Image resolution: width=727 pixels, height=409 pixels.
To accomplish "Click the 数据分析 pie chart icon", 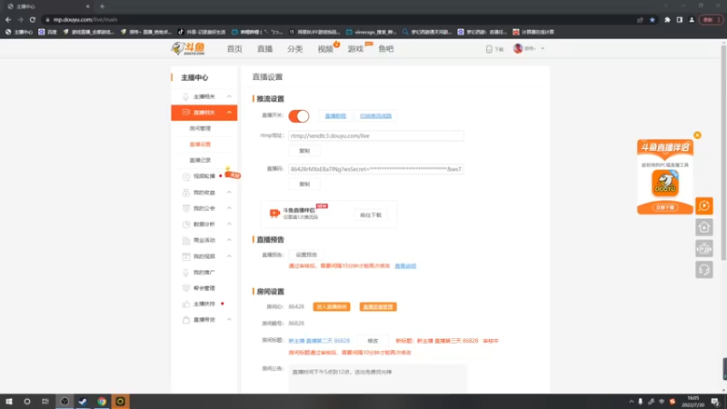I will click(x=186, y=224).
